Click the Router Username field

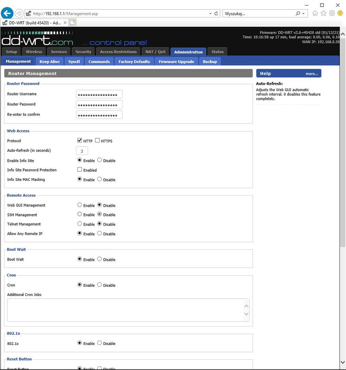click(99, 94)
